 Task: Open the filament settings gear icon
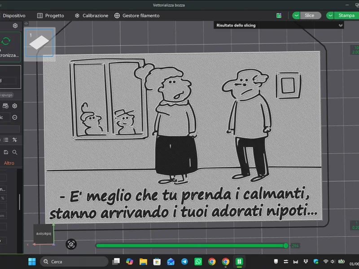[15, 106]
